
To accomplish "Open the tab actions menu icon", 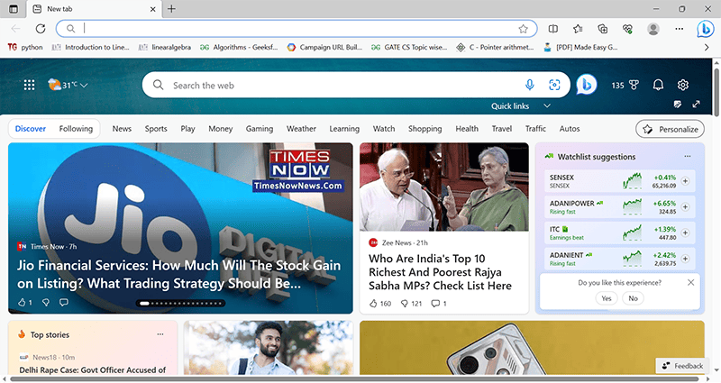I will (14, 9).
